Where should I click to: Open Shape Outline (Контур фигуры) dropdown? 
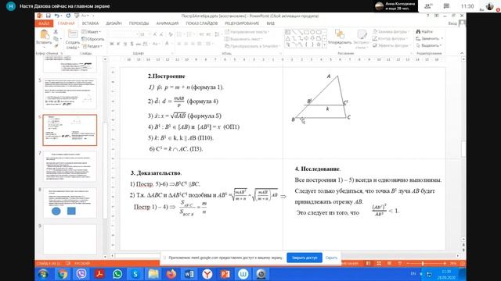coord(390,38)
